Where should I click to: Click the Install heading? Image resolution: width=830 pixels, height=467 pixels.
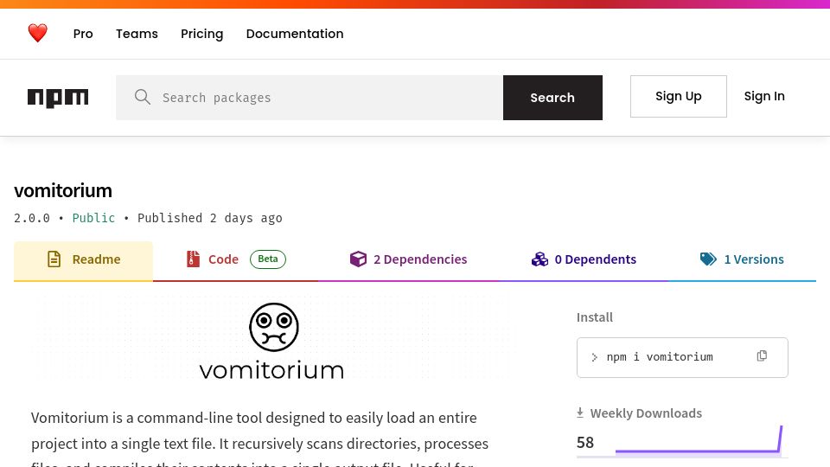[x=595, y=317]
